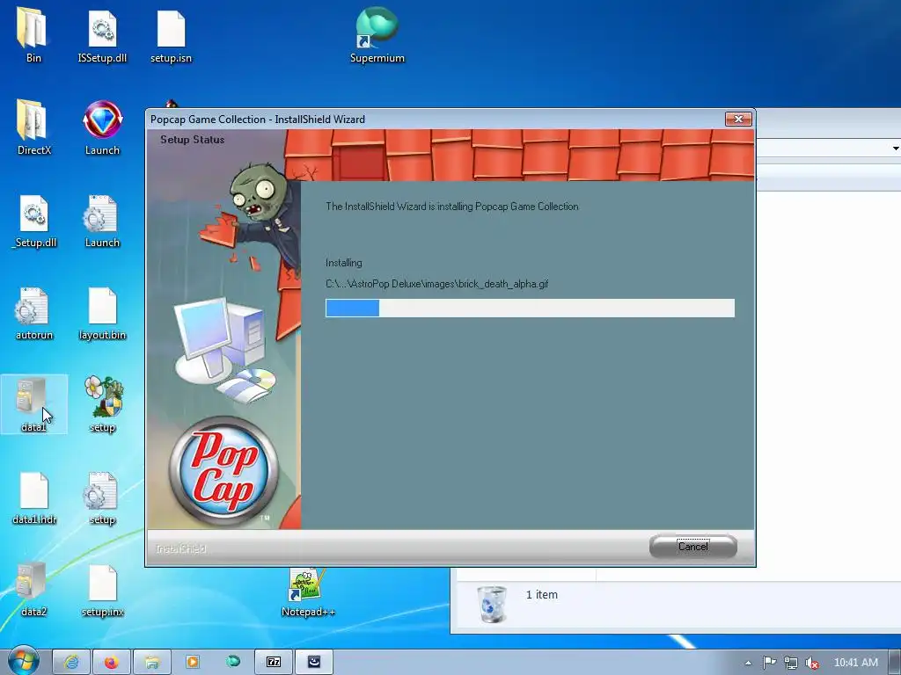
Task: Open Windows Explorer from taskbar
Action: [151, 663]
